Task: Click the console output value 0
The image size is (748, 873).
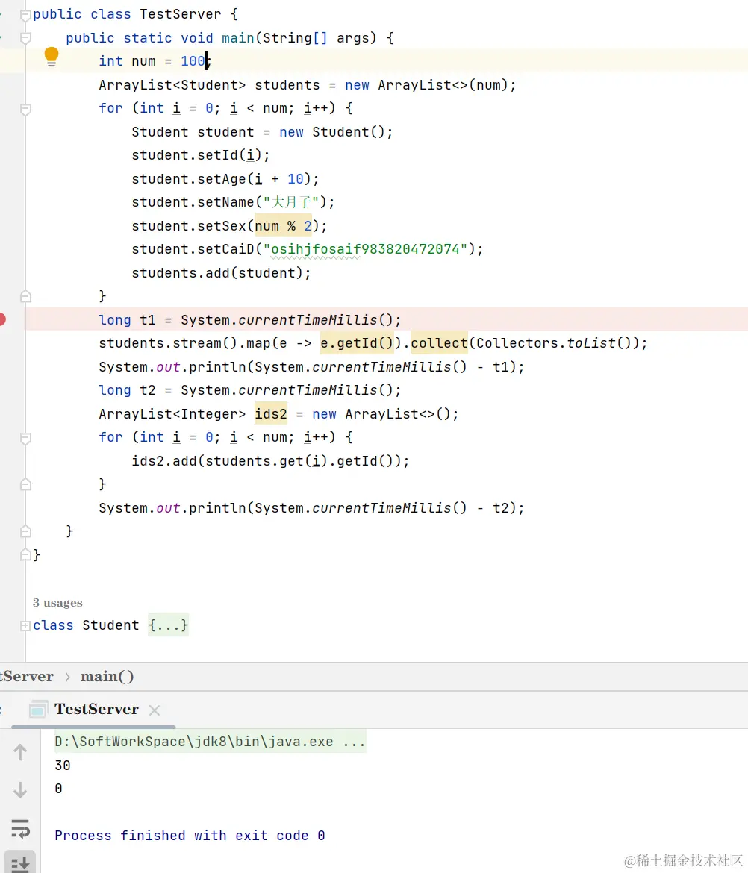Action: coord(58,789)
